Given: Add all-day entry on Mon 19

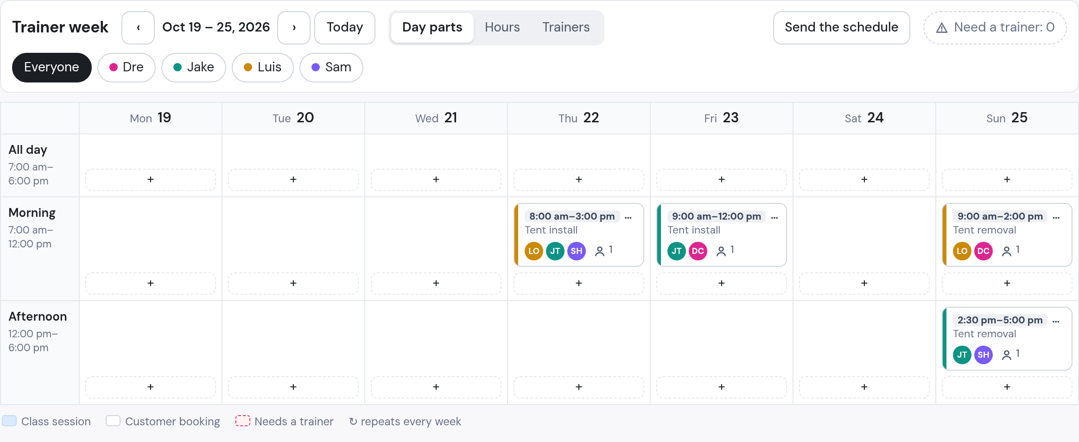Looking at the screenshot, I should point(151,179).
